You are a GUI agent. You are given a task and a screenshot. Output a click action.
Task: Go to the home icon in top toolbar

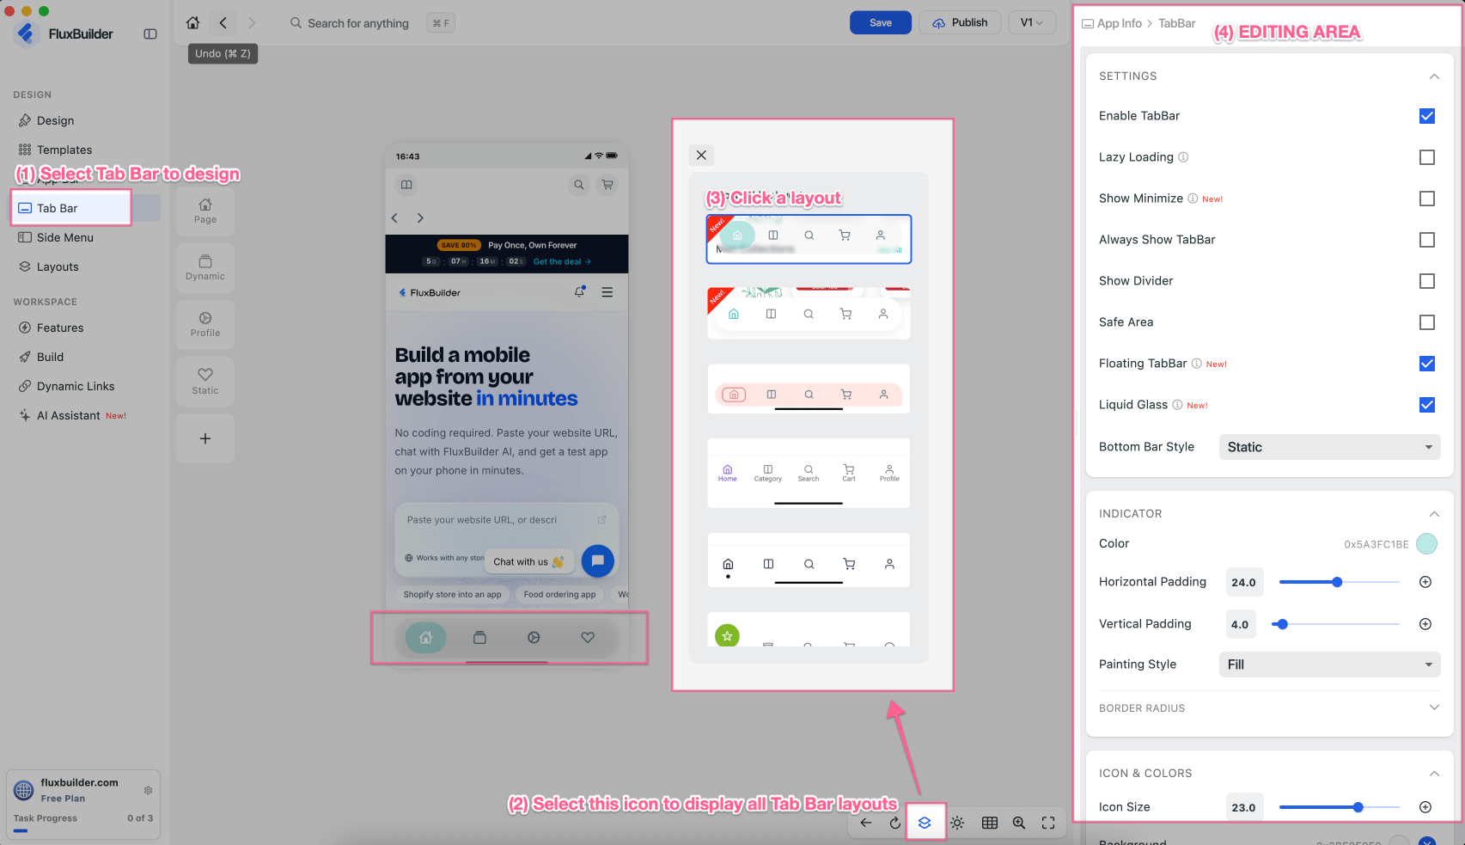coord(193,23)
